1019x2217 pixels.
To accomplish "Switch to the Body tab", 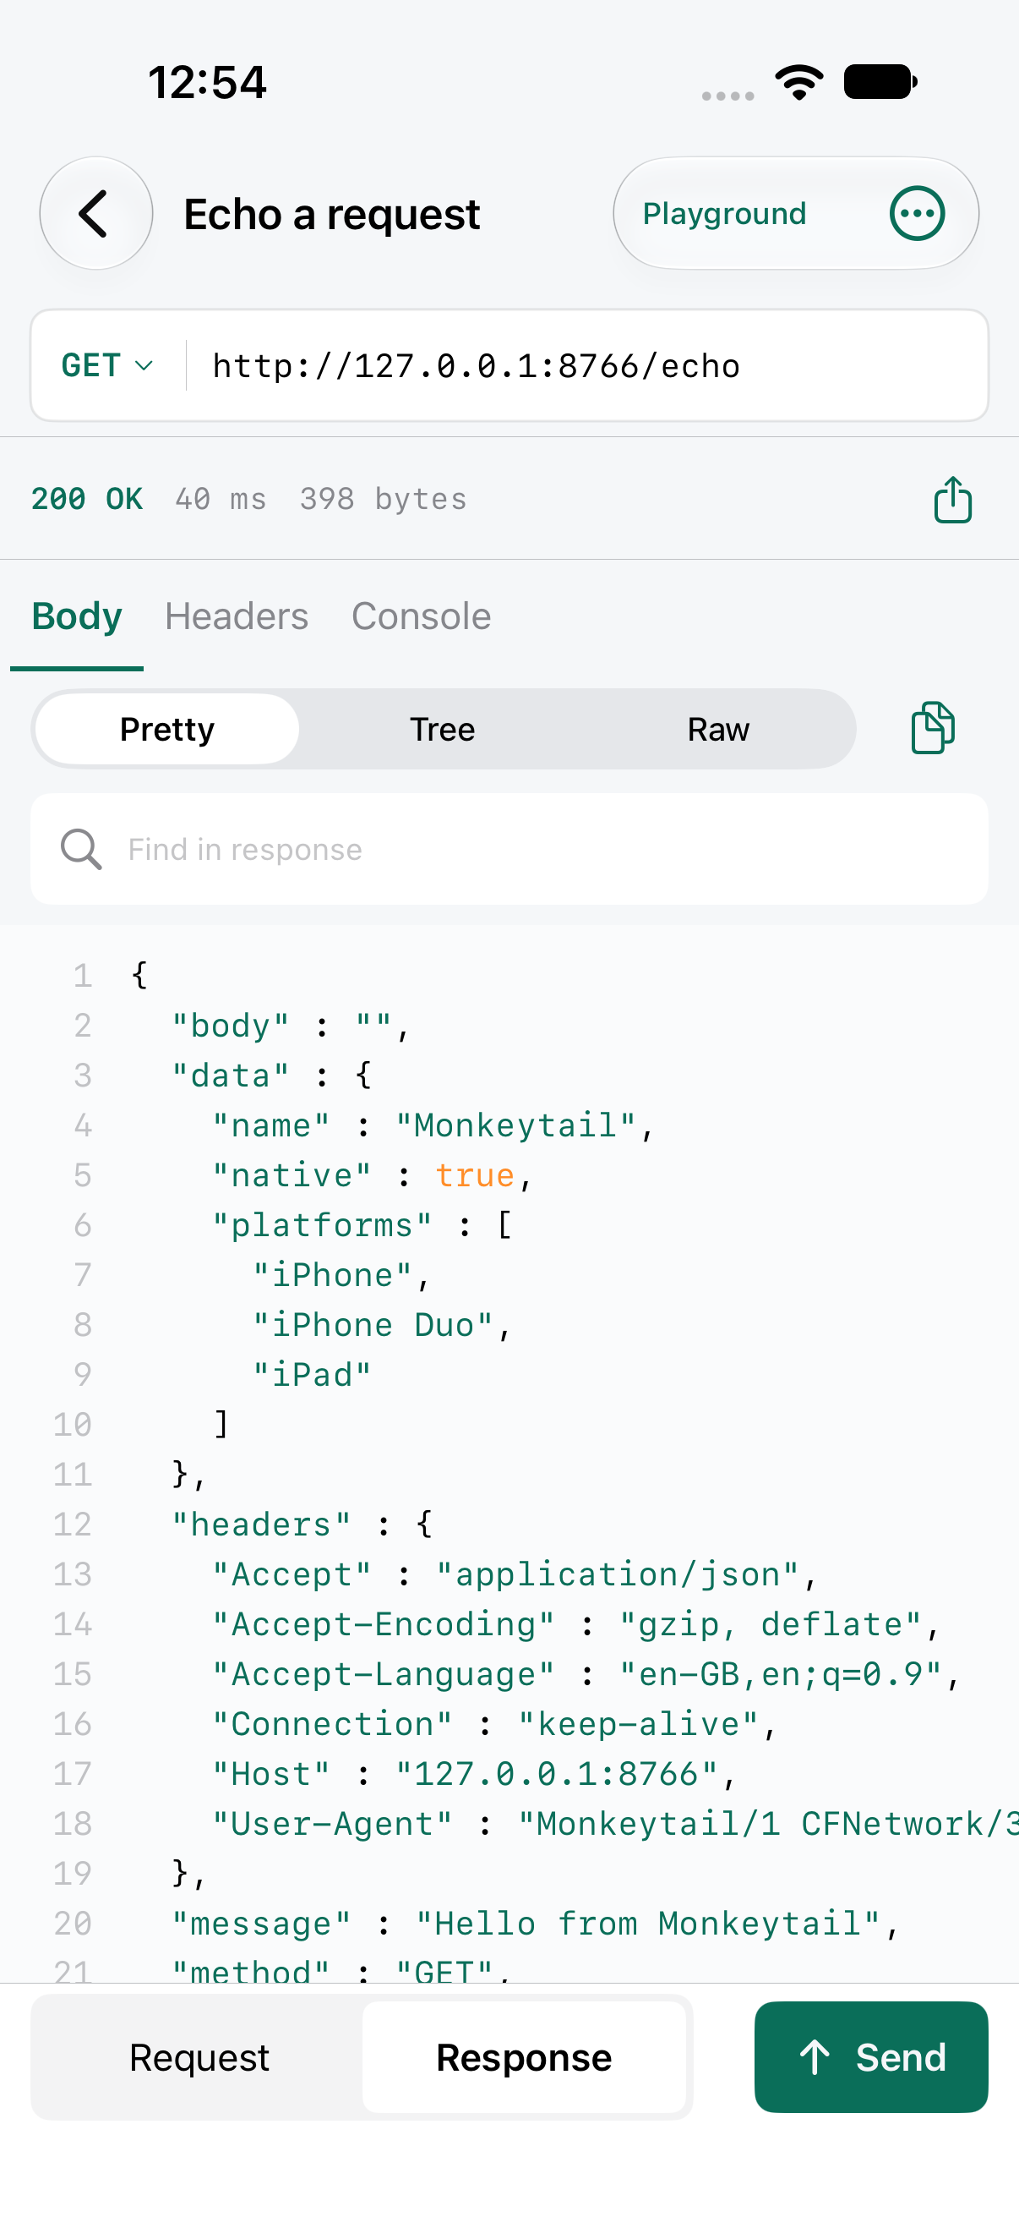I will pyautogui.click(x=77, y=616).
